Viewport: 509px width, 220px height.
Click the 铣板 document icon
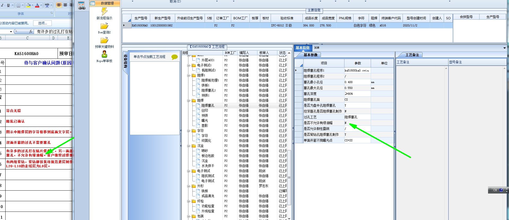198,191
